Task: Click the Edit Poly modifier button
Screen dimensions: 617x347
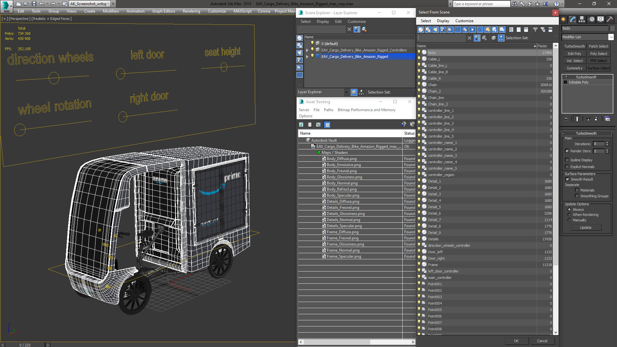Action: pyautogui.click(x=575, y=54)
